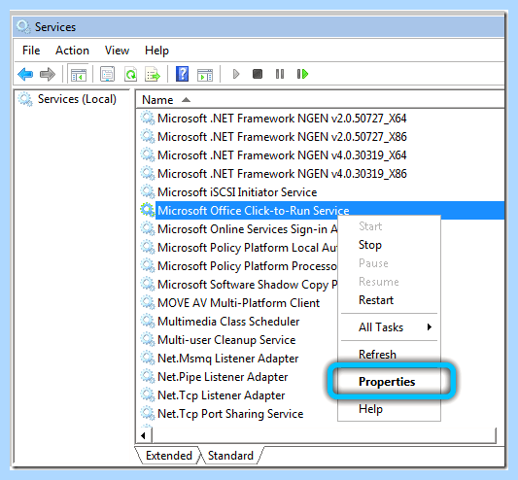This screenshot has height=480, width=518.
Task: Select Microsoft Software Shadow Copy row
Action: tap(247, 285)
